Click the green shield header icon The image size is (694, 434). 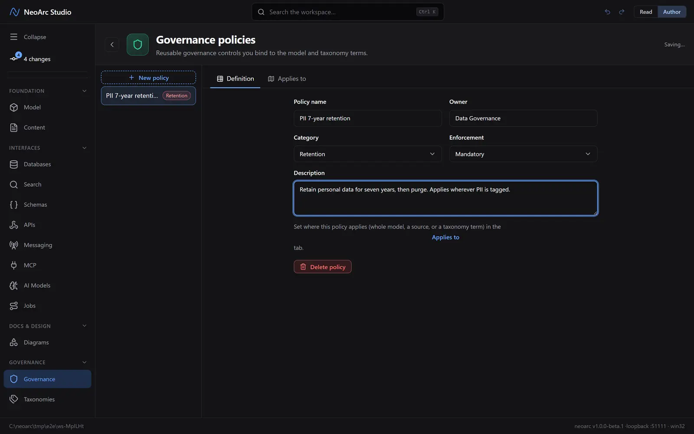pyautogui.click(x=137, y=44)
